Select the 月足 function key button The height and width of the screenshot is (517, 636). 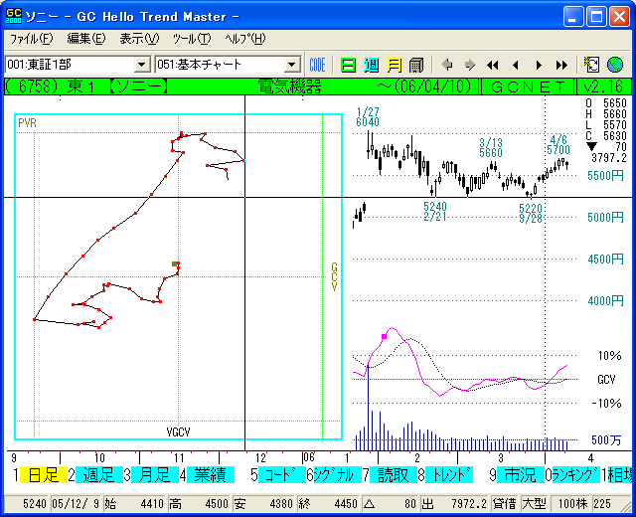pos(155,475)
